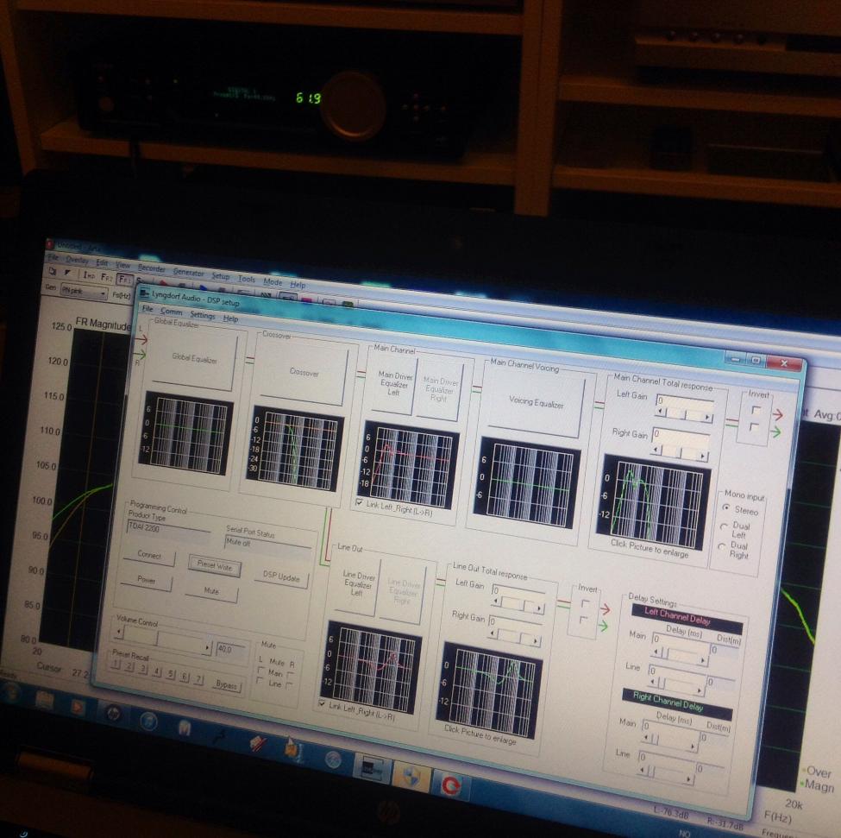
Task: Select the Dual Right mono-input option
Action: pyautogui.click(x=721, y=546)
